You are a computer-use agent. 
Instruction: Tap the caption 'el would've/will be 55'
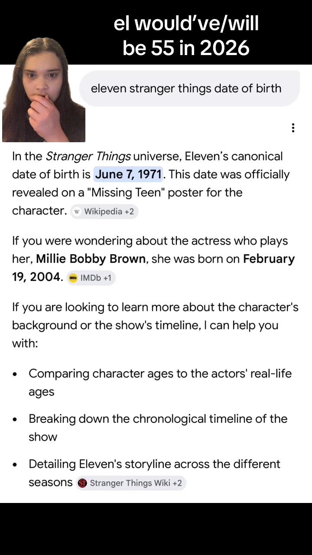pos(186,36)
